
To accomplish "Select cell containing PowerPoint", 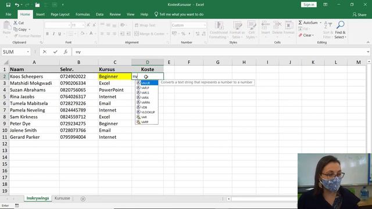I will tap(115, 90).
